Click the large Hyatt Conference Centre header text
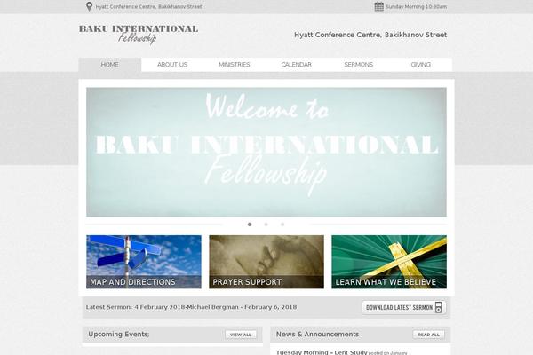 click(370, 35)
